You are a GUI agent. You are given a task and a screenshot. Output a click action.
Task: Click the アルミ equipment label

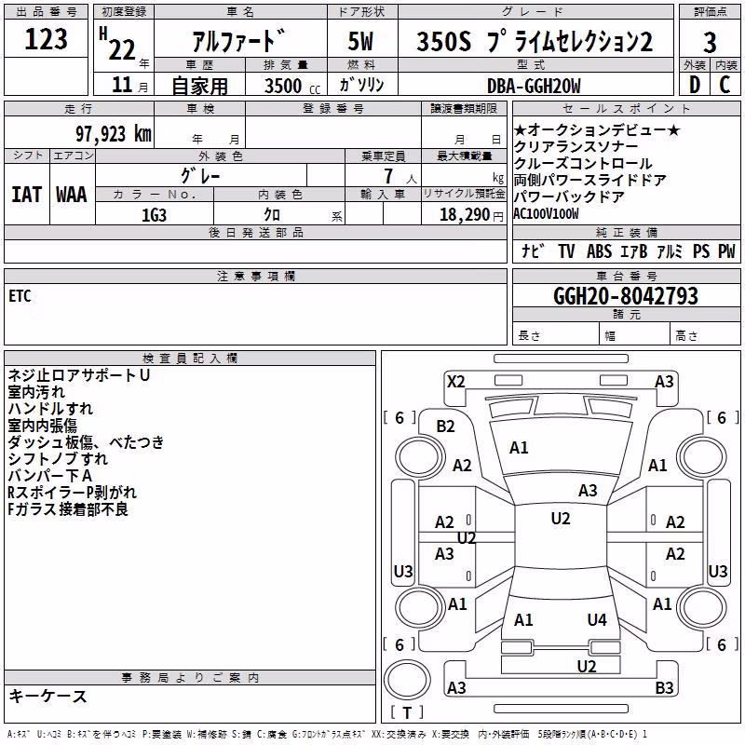click(x=670, y=251)
